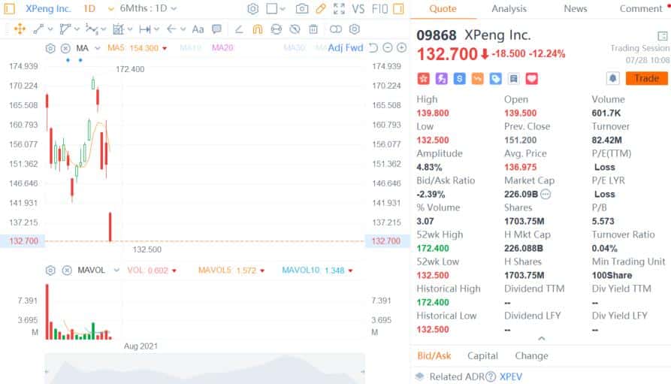Remove the MAVOL indicator

67,270
